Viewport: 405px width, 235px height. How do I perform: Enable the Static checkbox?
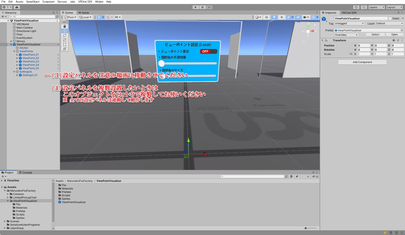390,18
